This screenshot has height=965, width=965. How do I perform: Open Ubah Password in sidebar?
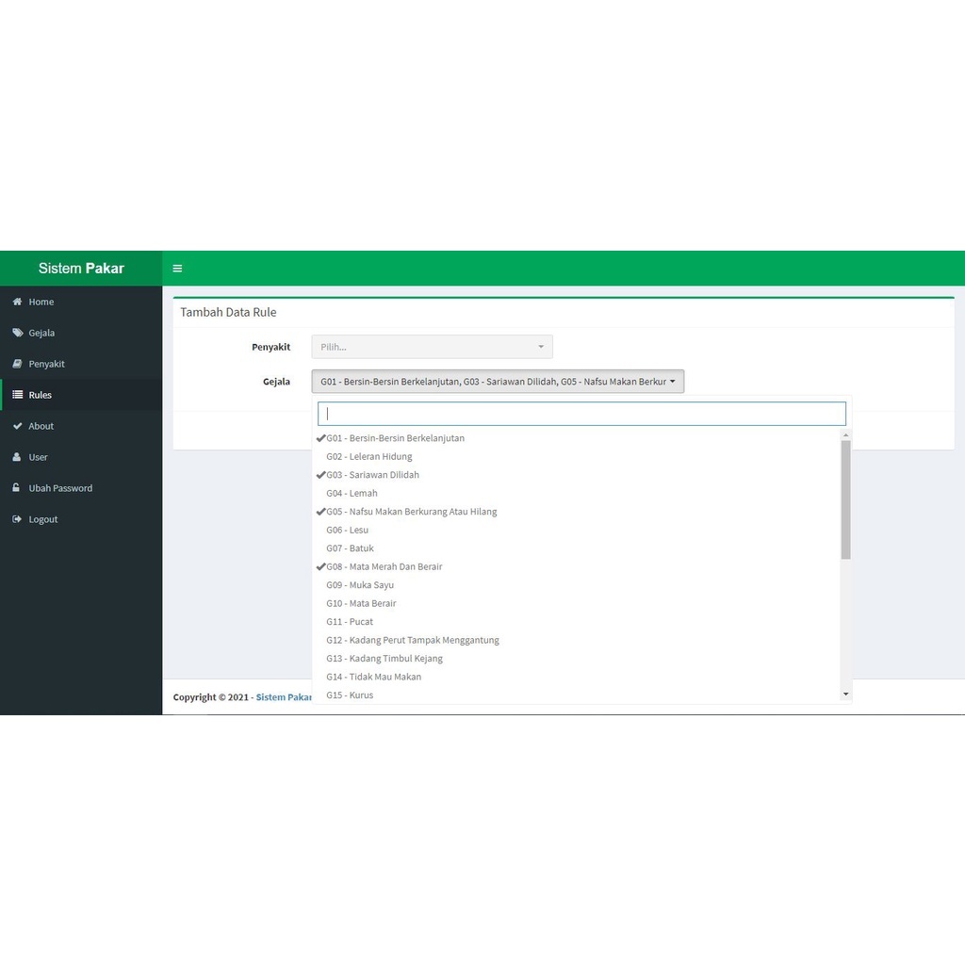pos(81,488)
